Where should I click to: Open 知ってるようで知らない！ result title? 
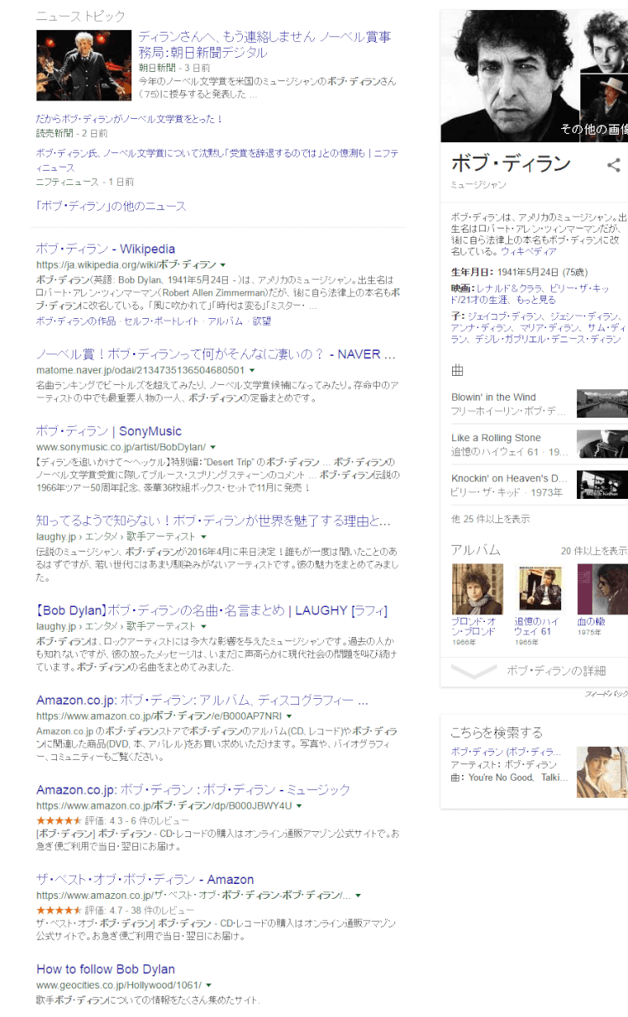coord(214,521)
